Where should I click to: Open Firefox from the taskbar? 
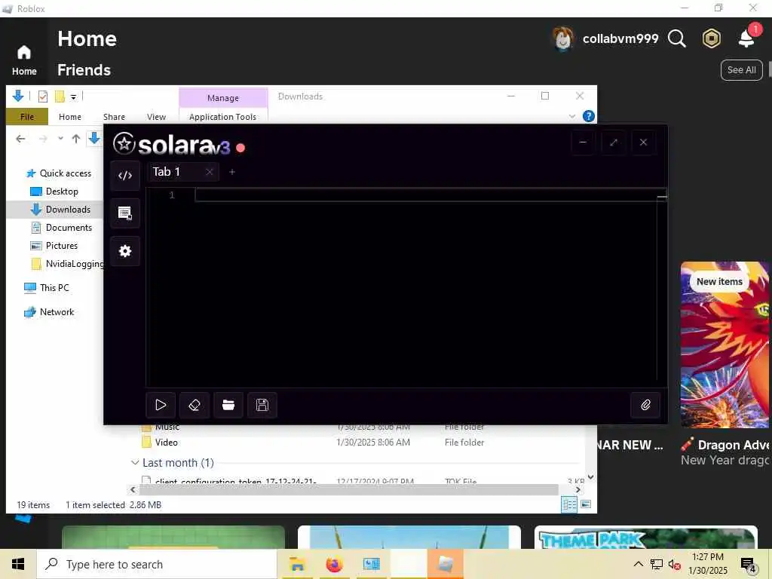point(334,564)
